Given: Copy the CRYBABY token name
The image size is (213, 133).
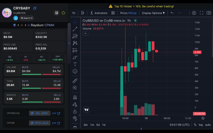Looking at the screenshot, I should (35, 8).
